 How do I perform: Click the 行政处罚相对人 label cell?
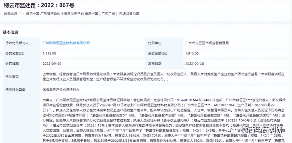click(22, 43)
